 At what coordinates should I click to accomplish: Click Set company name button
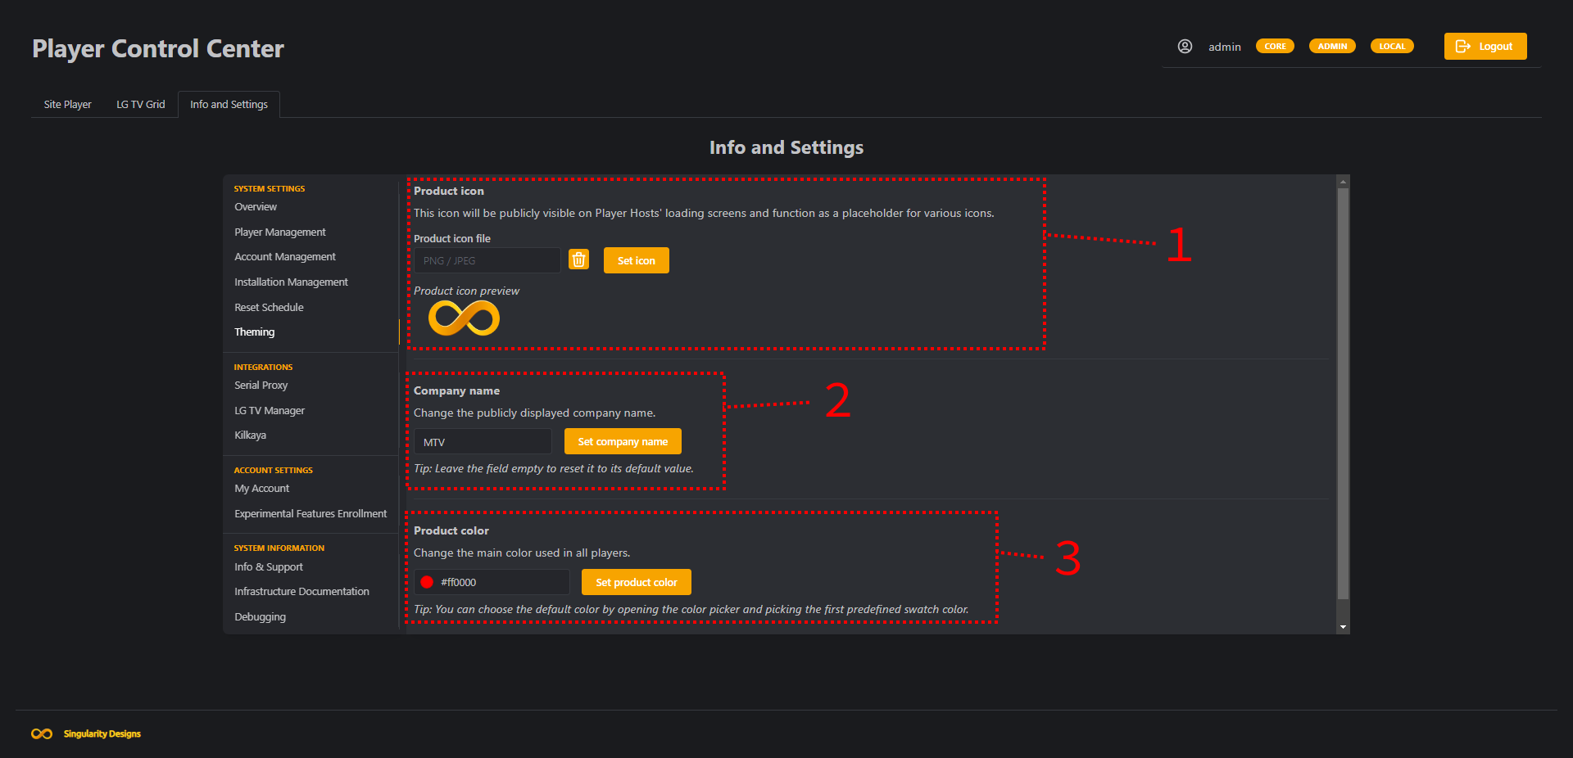coord(623,441)
